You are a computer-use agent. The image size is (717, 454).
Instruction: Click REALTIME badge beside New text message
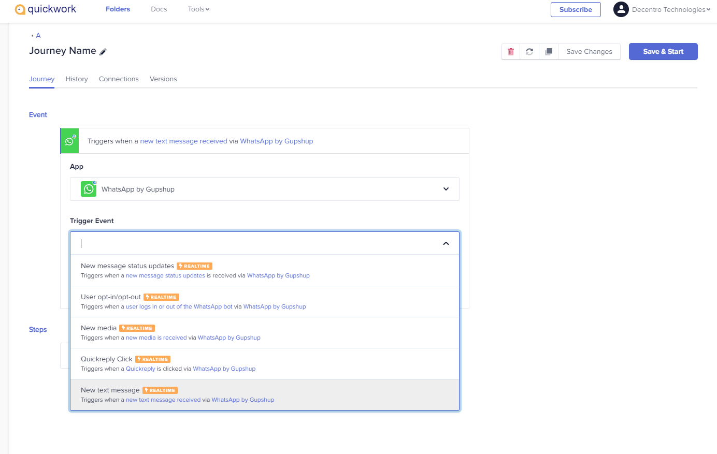tap(160, 390)
